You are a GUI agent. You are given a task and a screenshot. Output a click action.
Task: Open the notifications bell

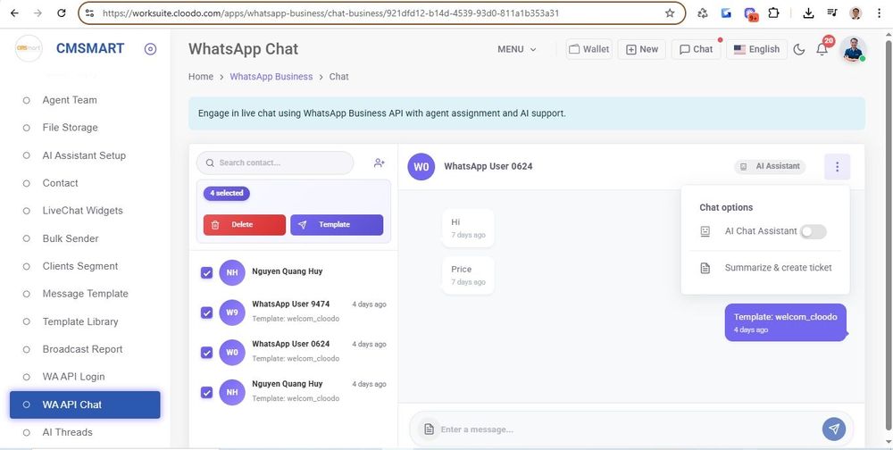coord(822,49)
